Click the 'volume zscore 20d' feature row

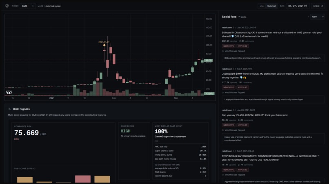180,176
